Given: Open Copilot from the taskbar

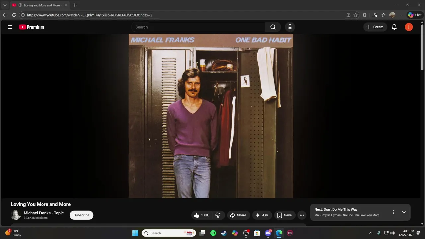Looking at the screenshot, I should 235,233.
